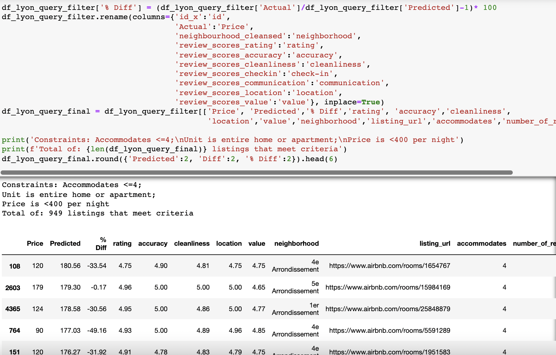Click the value column header
Viewport: 556px width, 355px height.
(257, 244)
